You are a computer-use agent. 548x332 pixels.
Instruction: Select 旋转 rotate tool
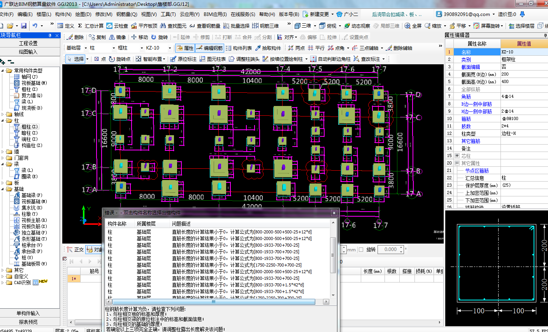click(160, 37)
